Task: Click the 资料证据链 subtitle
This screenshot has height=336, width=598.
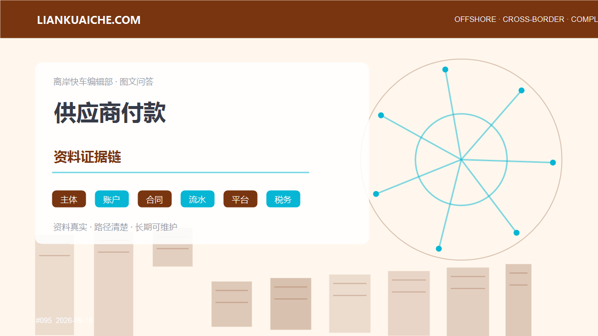Action: (87, 157)
